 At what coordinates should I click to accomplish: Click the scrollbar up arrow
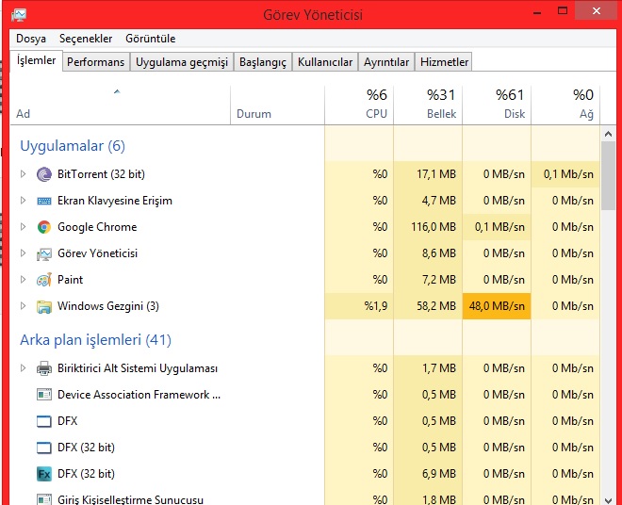[608, 134]
